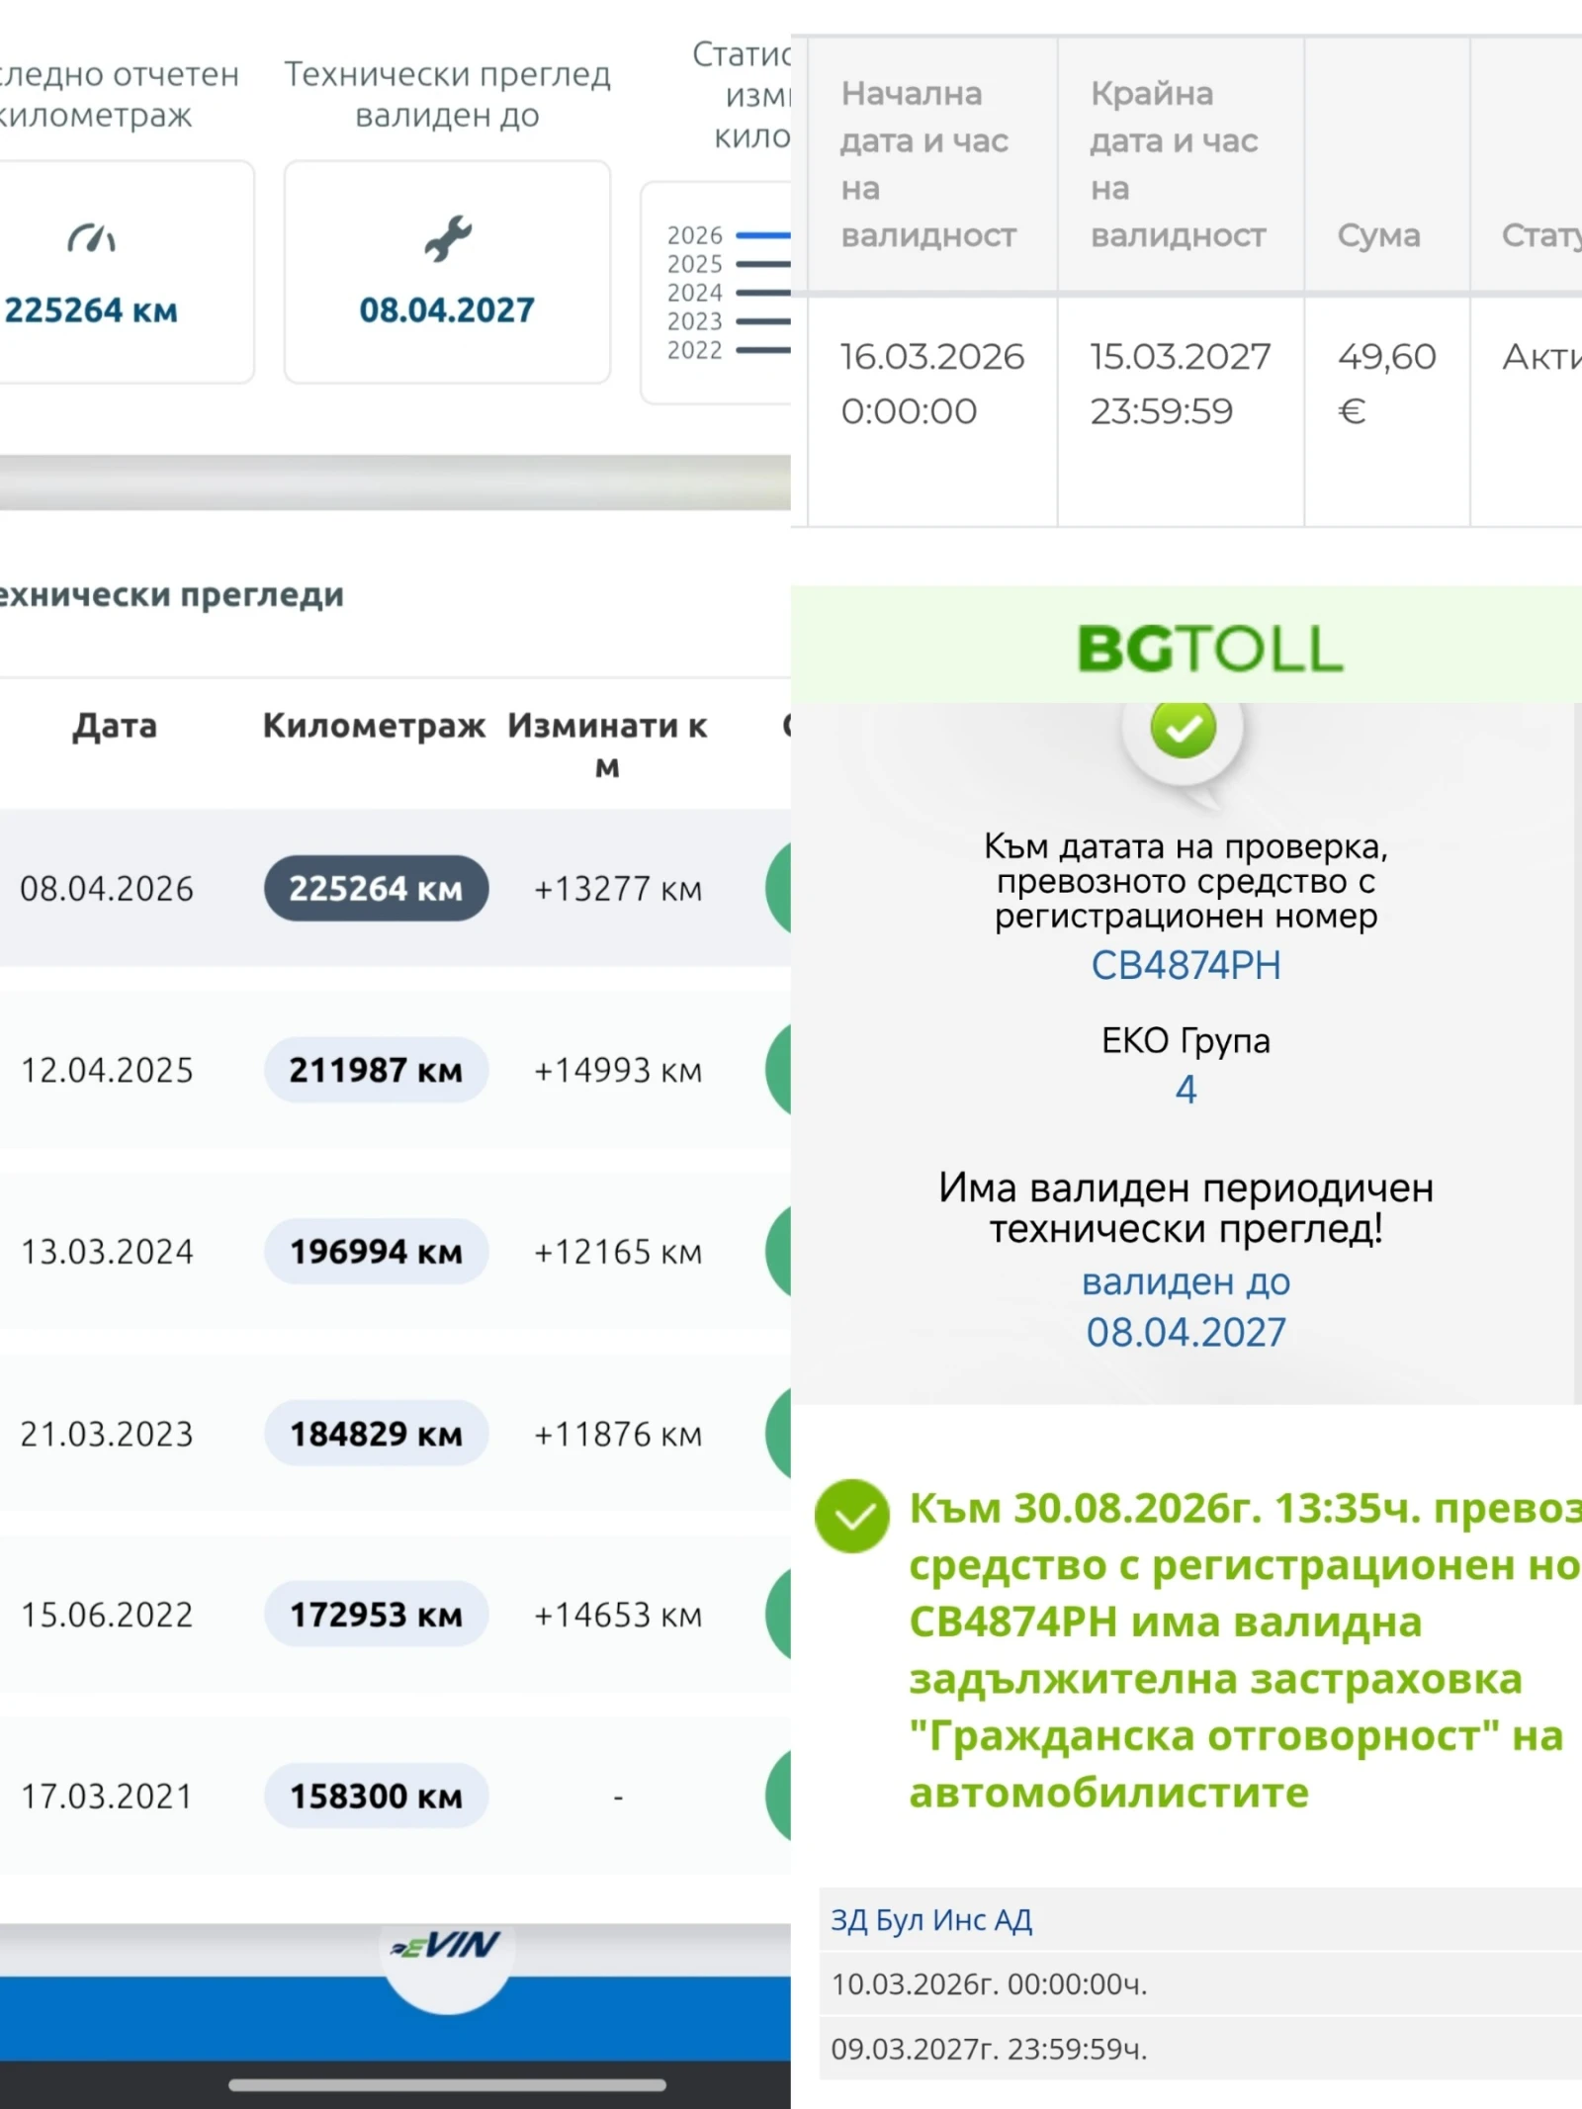Click the 2026 blue chart bar
The width and height of the screenshot is (1582, 2109).
click(x=763, y=235)
